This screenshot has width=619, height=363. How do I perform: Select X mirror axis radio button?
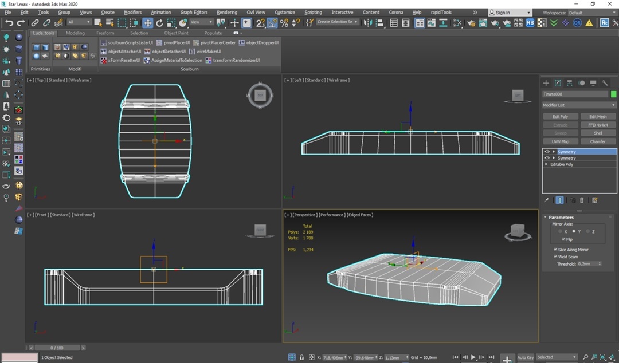[560, 232]
